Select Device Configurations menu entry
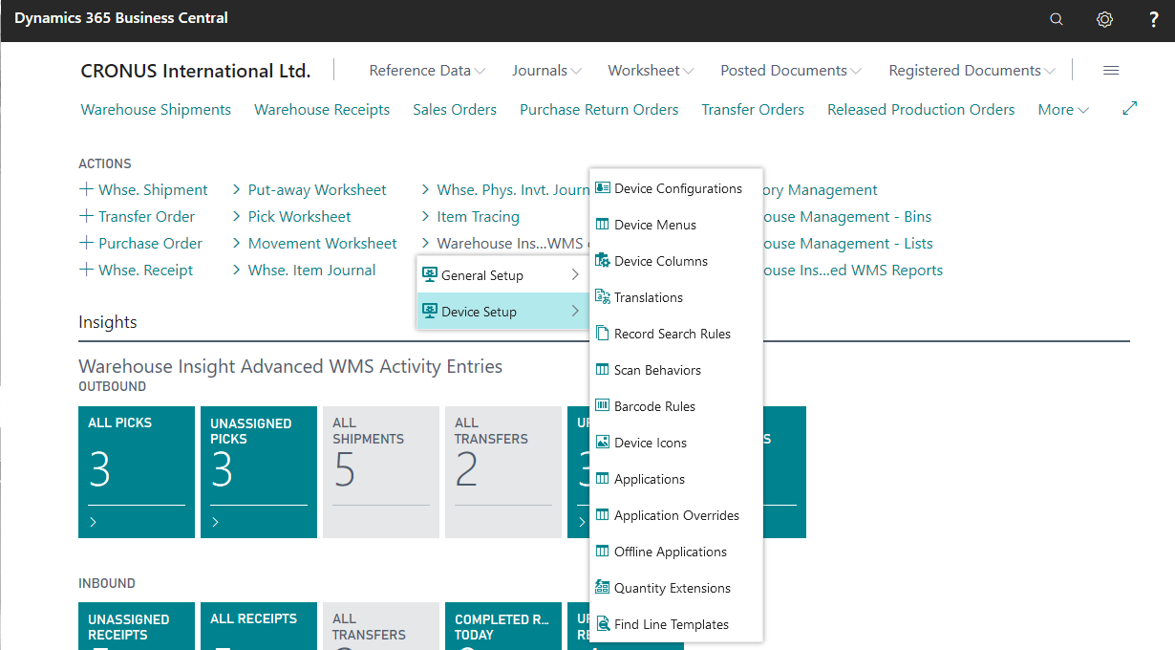 (x=676, y=188)
